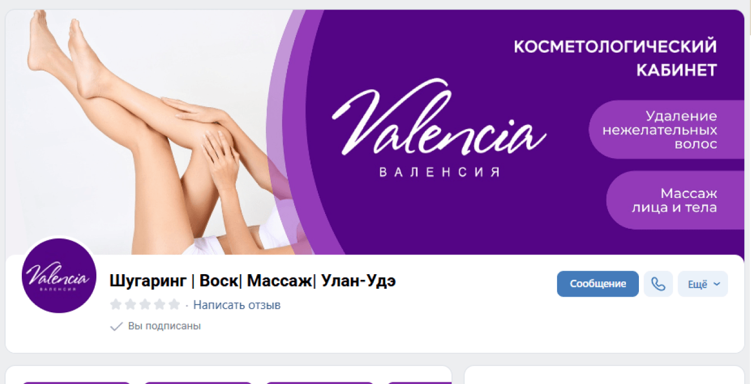Open the Valencia round profile avatar
Image resolution: width=751 pixels, height=384 pixels.
coord(59,276)
